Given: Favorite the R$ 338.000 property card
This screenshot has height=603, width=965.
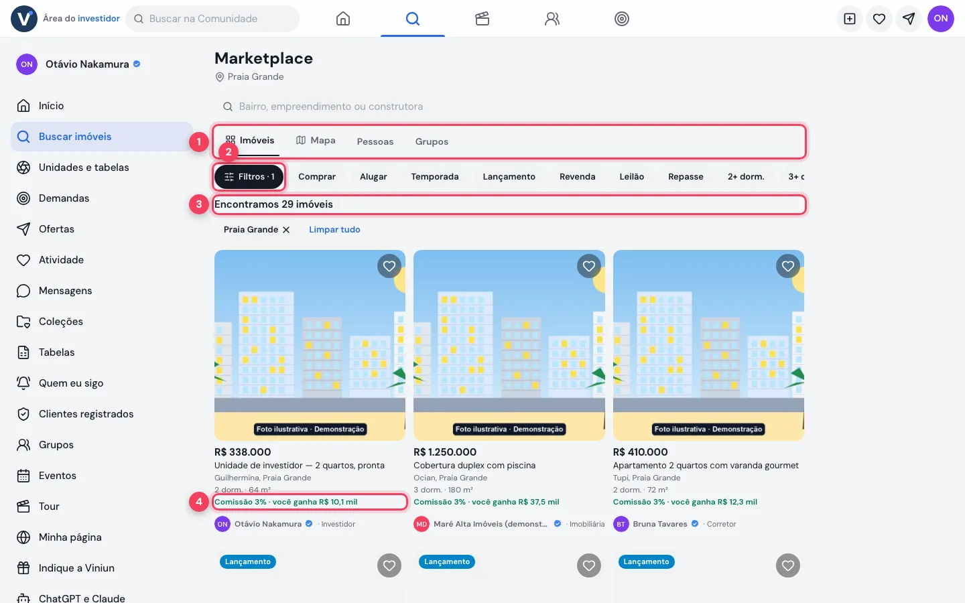Looking at the screenshot, I should [x=389, y=266].
